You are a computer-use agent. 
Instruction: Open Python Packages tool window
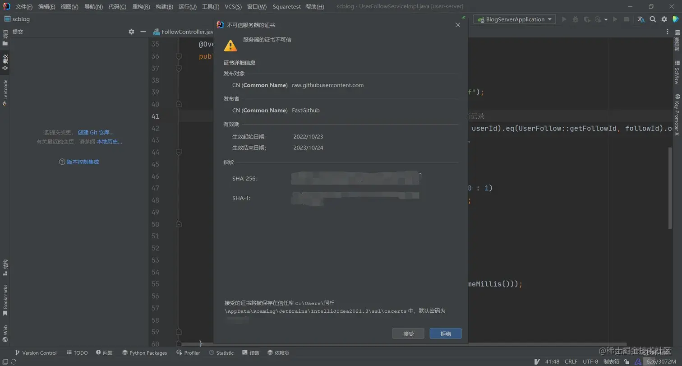coord(144,353)
